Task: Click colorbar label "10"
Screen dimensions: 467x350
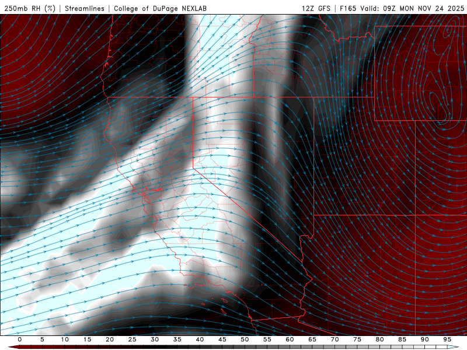Action: (x=65, y=339)
